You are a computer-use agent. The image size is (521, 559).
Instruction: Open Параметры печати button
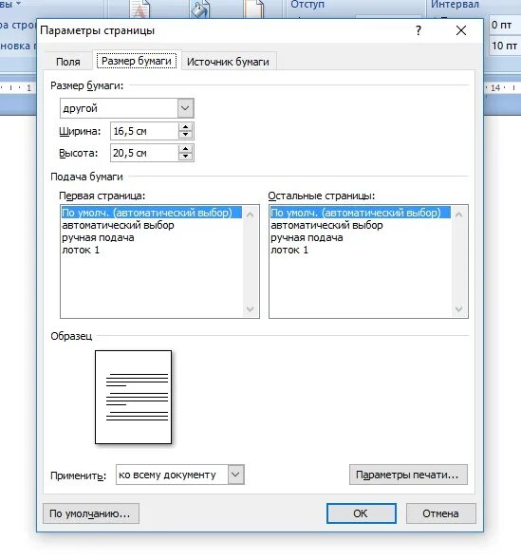(408, 475)
